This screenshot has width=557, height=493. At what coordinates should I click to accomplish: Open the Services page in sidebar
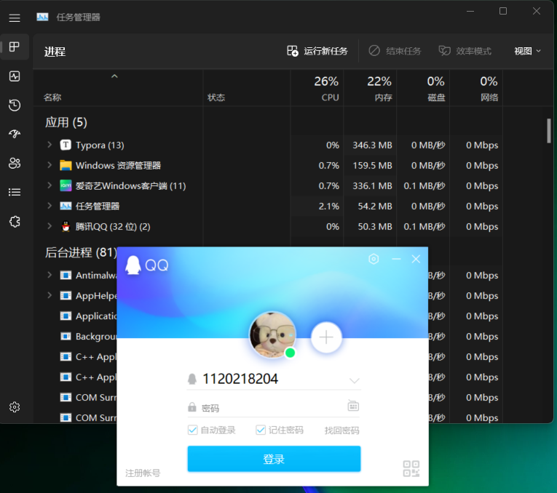pos(15,222)
